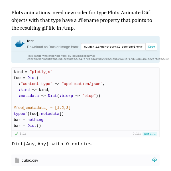Download cubic.csv using the cloud icon
The height and width of the screenshot is (171, 171).
coord(154,160)
